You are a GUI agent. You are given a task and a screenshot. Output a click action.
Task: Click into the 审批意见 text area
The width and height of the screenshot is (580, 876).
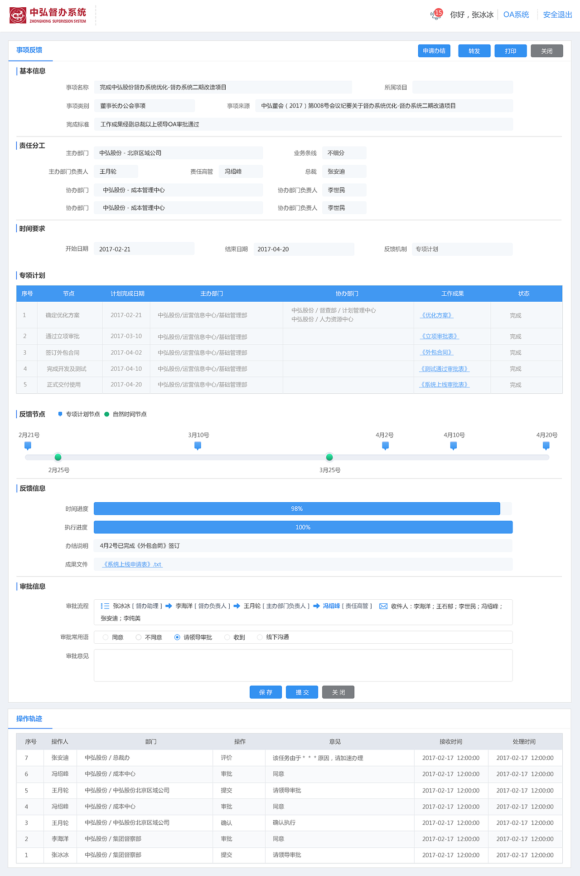303,666
